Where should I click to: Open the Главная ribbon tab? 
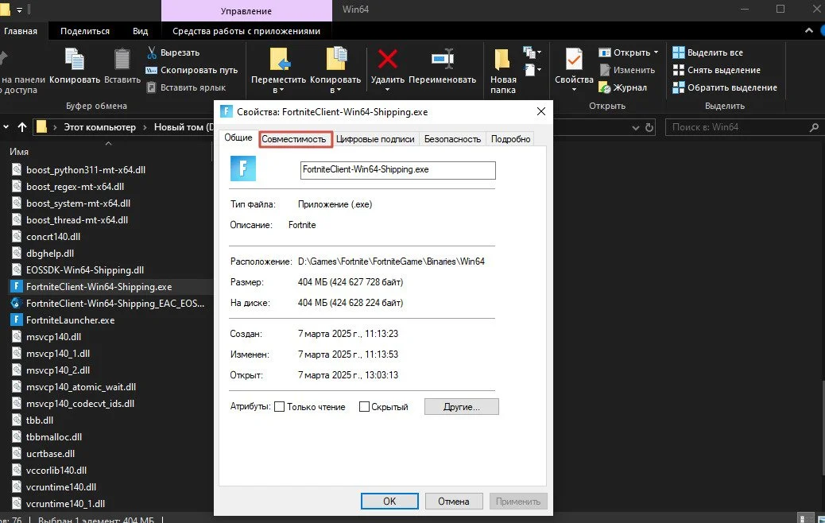21,31
